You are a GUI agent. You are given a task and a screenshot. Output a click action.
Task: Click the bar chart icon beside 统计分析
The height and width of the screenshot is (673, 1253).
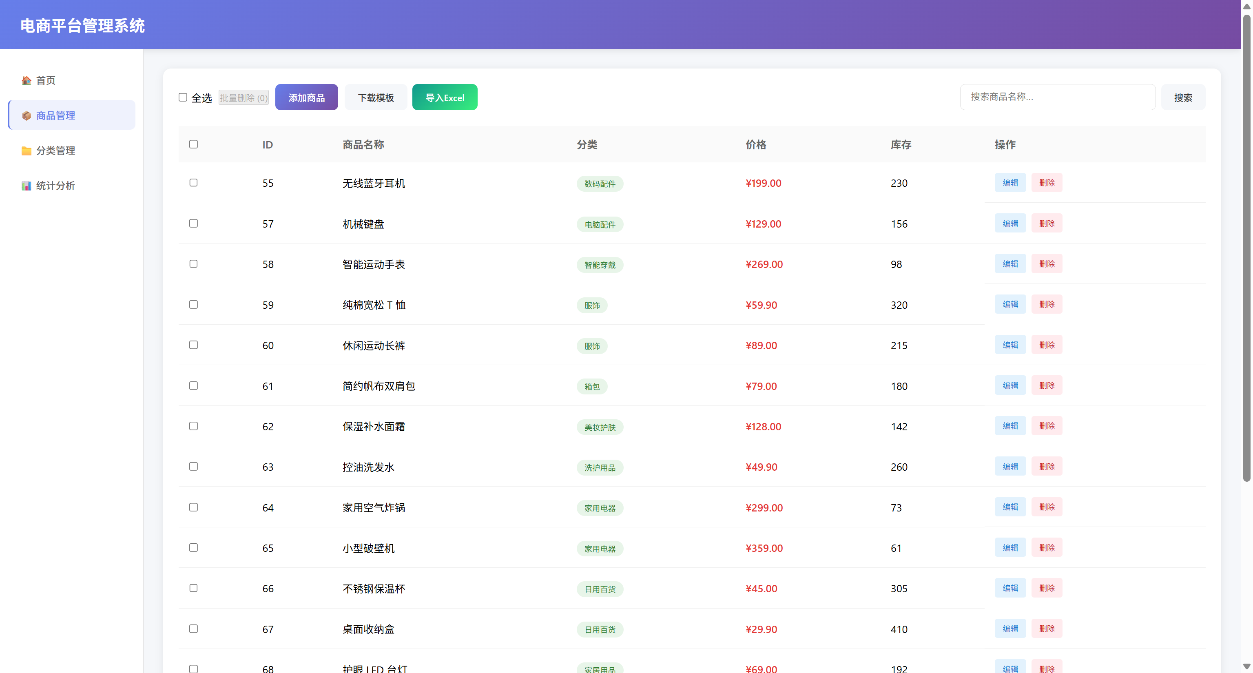point(26,185)
